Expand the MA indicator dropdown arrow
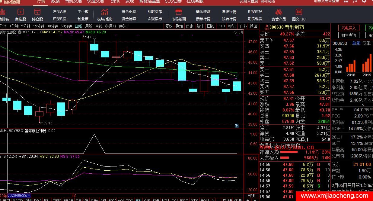Image resolution: width=373 pixels, height=201 pixels. coord(20,32)
